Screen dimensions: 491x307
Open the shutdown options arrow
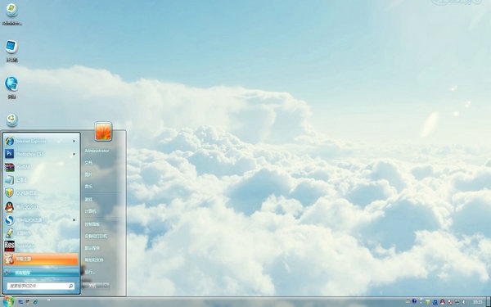pos(106,286)
